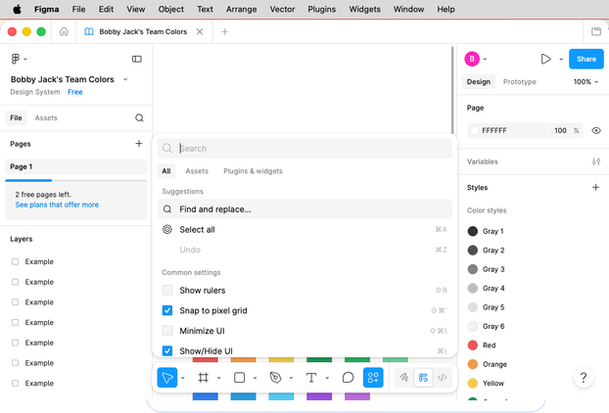
Task: Select the Pen tool
Action: [x=275, y=378]
